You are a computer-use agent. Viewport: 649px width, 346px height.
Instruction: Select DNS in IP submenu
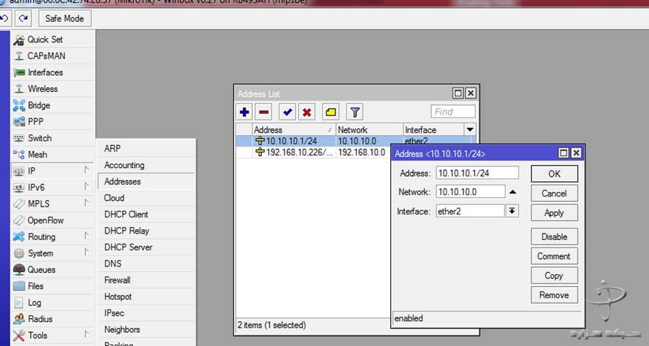click(146, 264)
